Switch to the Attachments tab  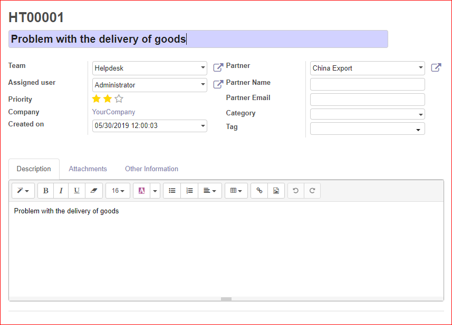88,169
